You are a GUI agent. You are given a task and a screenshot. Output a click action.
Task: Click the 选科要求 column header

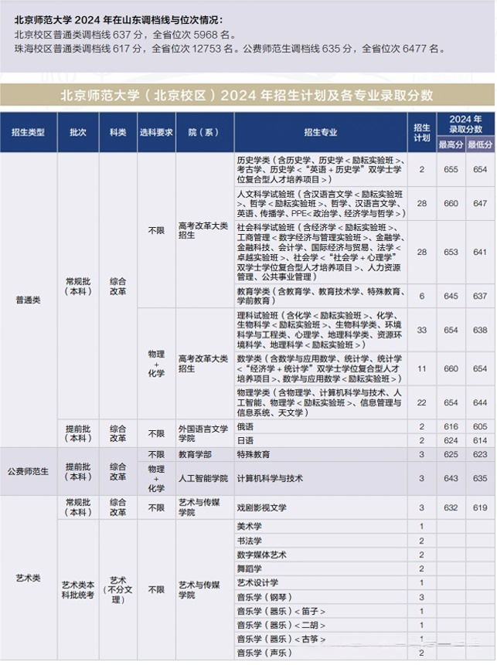tap(156, 132)
